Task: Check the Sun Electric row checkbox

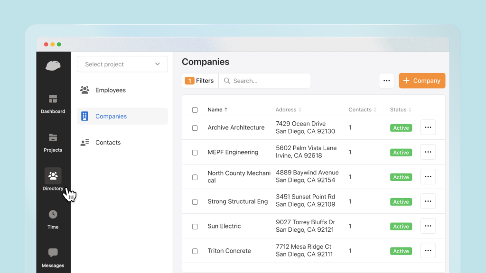Action: [x=195, y=227]
